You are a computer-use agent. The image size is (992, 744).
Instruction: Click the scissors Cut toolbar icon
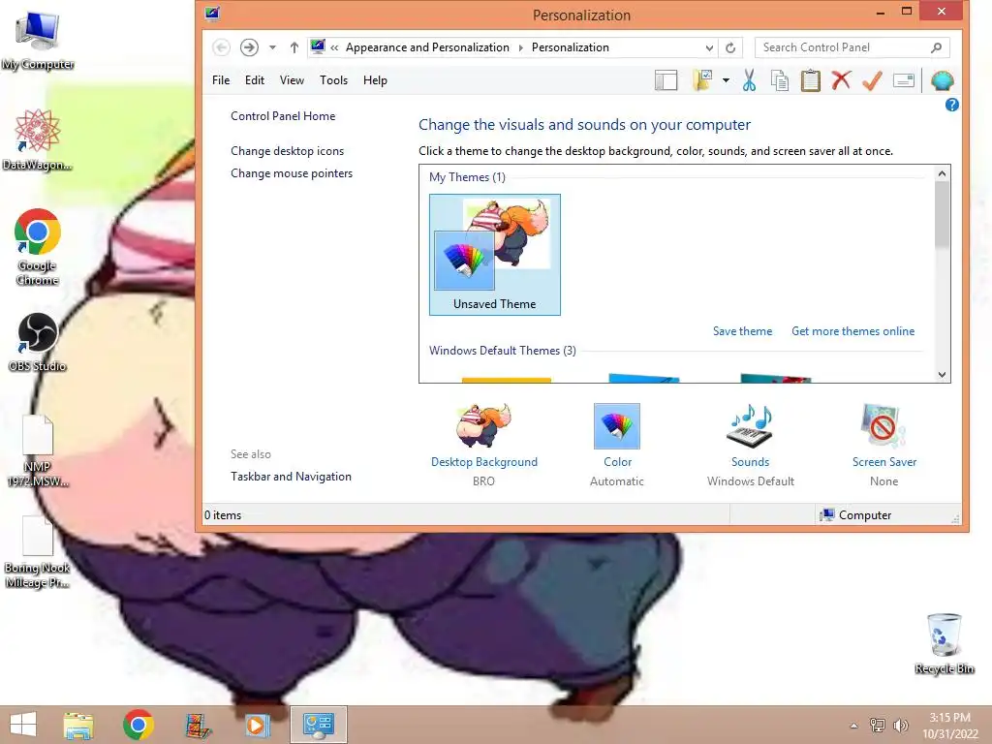(x=749, y=80)
